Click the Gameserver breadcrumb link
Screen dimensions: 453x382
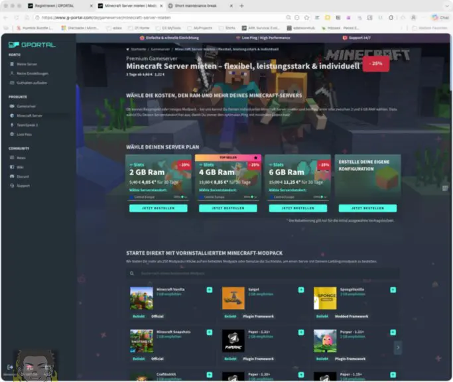pos(161,49)
